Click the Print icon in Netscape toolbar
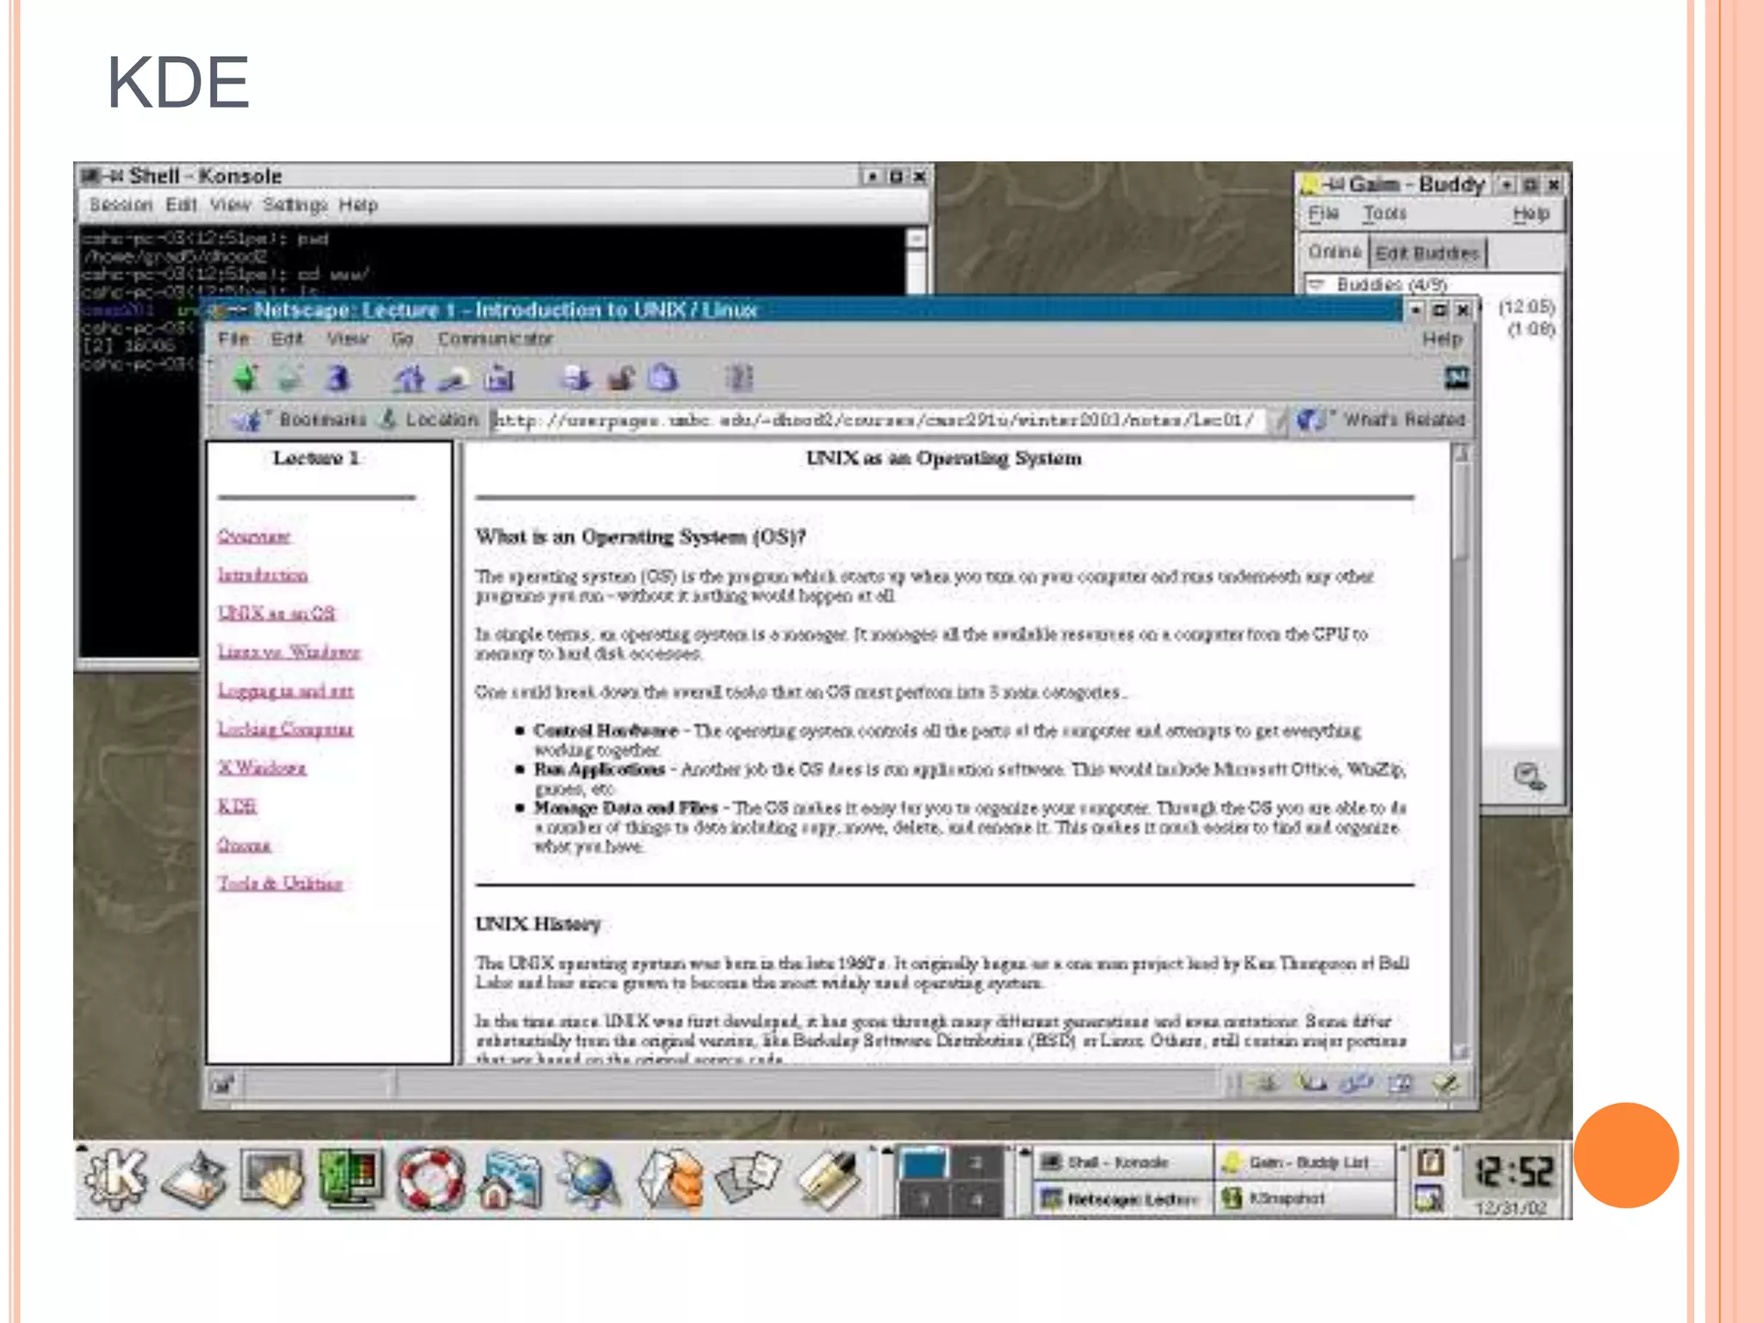 click(576, 378)
